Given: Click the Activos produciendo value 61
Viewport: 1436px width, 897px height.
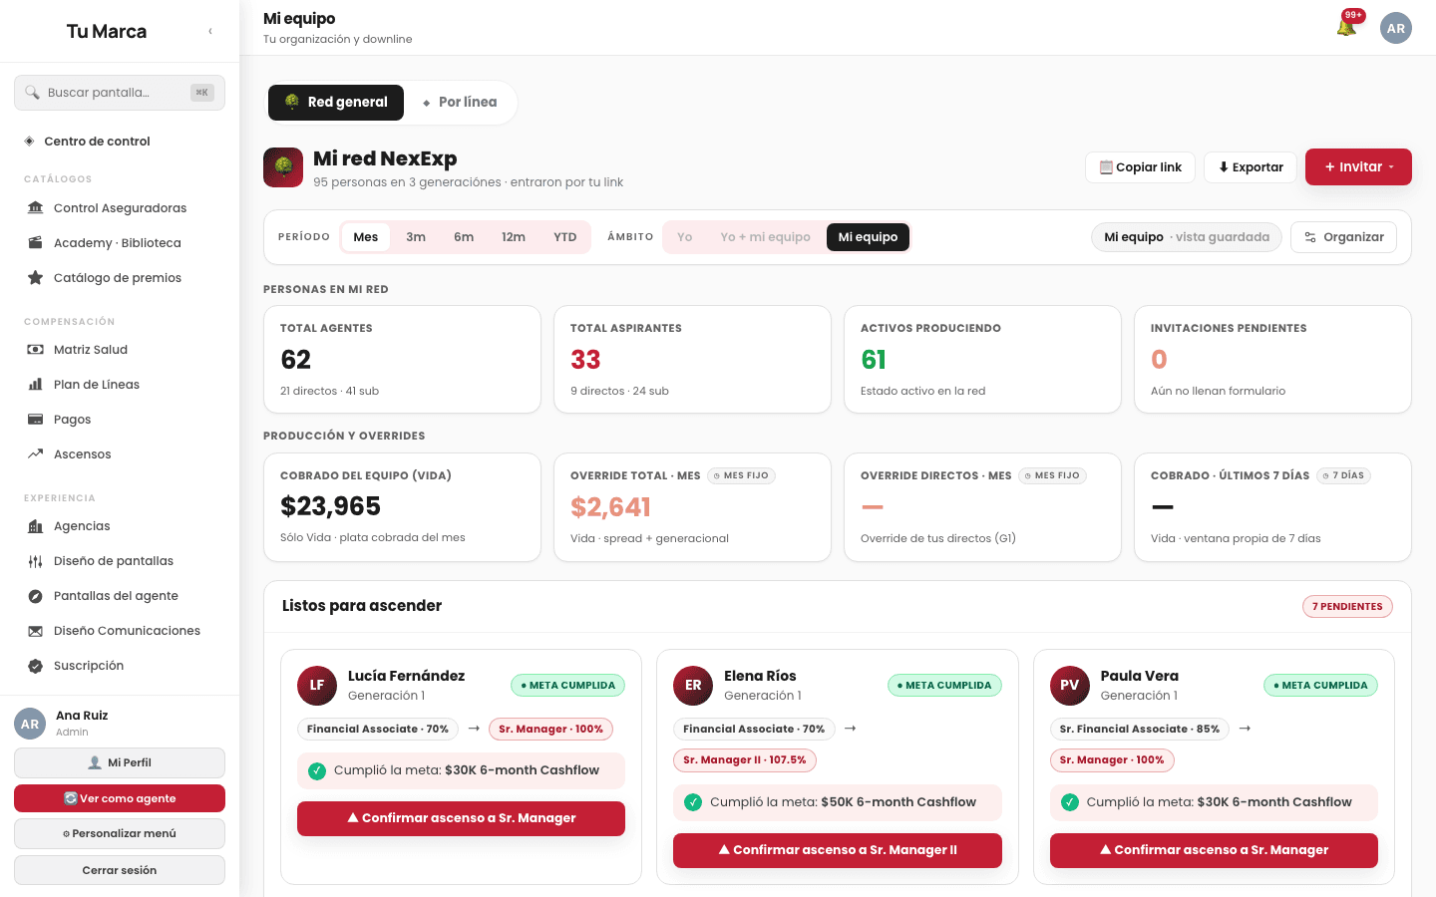Looking at the screenshot, I should pyautogui.click(x=874, y=360).
